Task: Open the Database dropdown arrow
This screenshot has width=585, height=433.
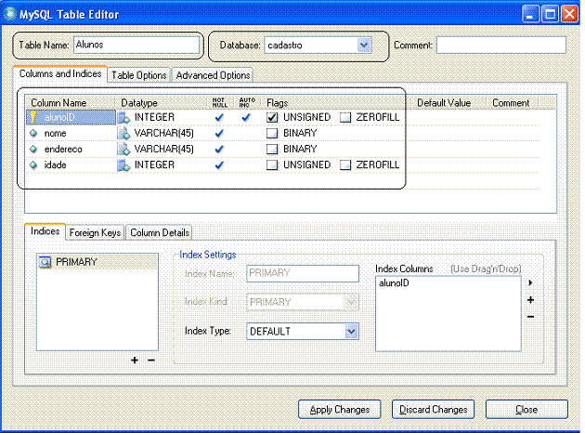Action: coord(364,46)
